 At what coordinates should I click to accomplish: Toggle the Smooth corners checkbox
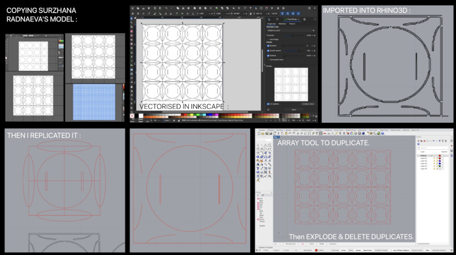(268, 51)
